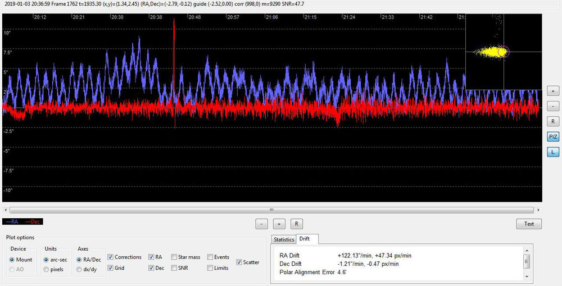The image size is (562, 286).
Task: Click the horizontal reset R button
Action: [x=296, y=224]
